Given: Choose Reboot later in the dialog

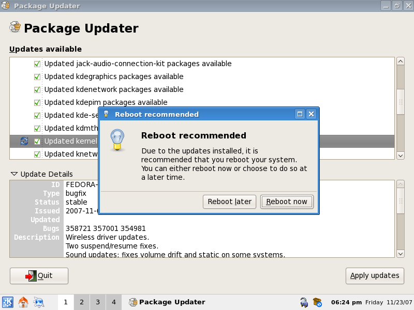Looking at the screenshot, I should [x=229, y=202].
